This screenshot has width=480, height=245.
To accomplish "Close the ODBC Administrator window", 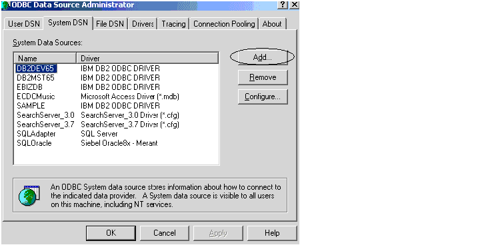I will tap(294, 5).
